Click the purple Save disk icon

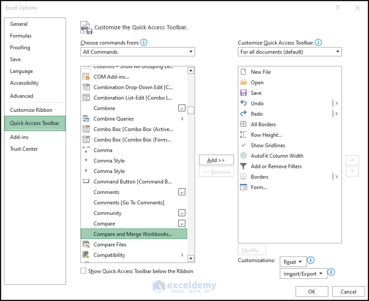[x=243, y=93]
